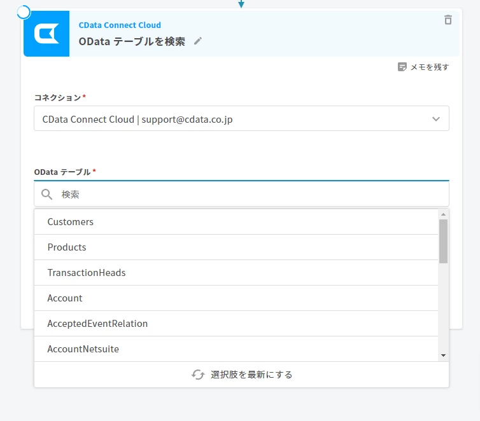480x421 pixels.
Task: Open the CData Connect Cloud link
Action: point(120,25)
